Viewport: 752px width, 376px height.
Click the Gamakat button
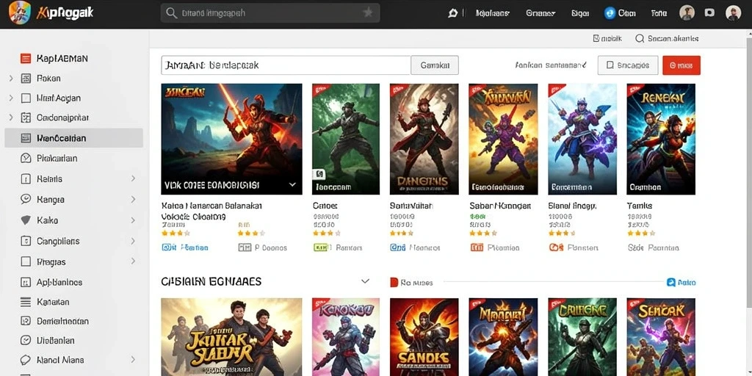coord(435,65)
